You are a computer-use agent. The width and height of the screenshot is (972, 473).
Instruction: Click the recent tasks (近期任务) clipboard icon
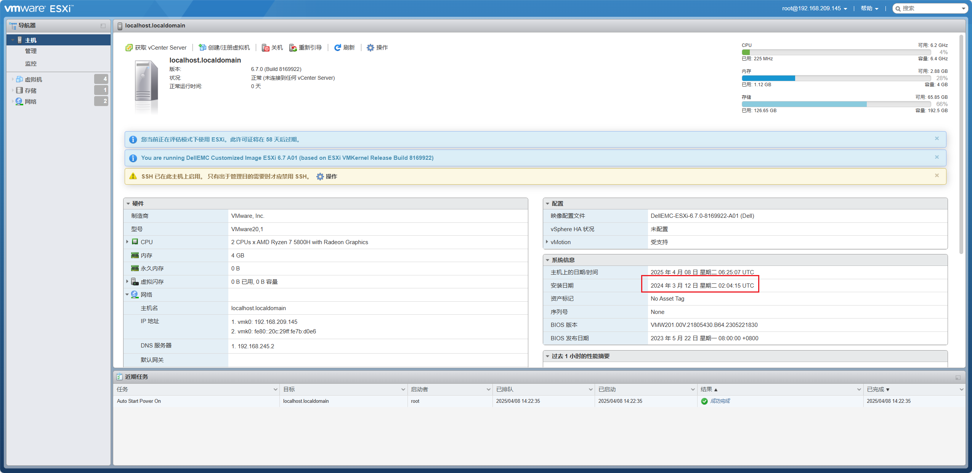point(119,377)
